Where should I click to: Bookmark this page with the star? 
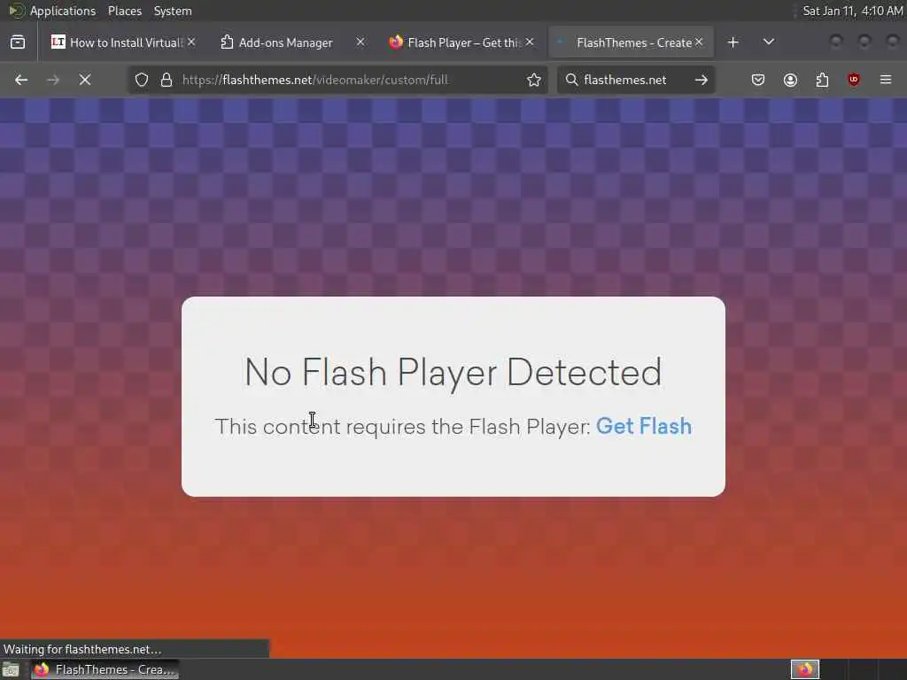pyautogui.click(x=534, y=80)
